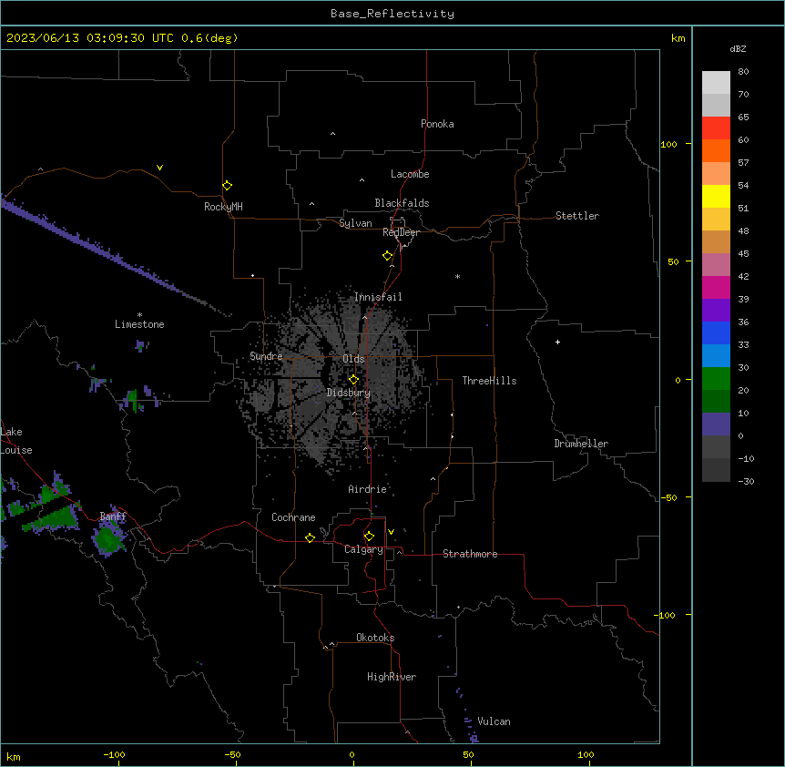Viewport: 785px width, 767px height.
Task: Click the Ponoka city label
Action: pos(437,124)
